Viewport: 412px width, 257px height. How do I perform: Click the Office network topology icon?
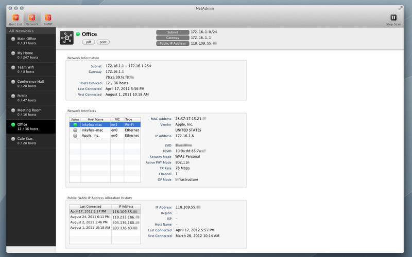point(66,38)
